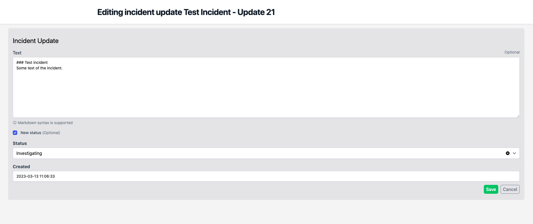Place cursor in the incident Text area
533x224 pixels.
click(x=266, y=87)
